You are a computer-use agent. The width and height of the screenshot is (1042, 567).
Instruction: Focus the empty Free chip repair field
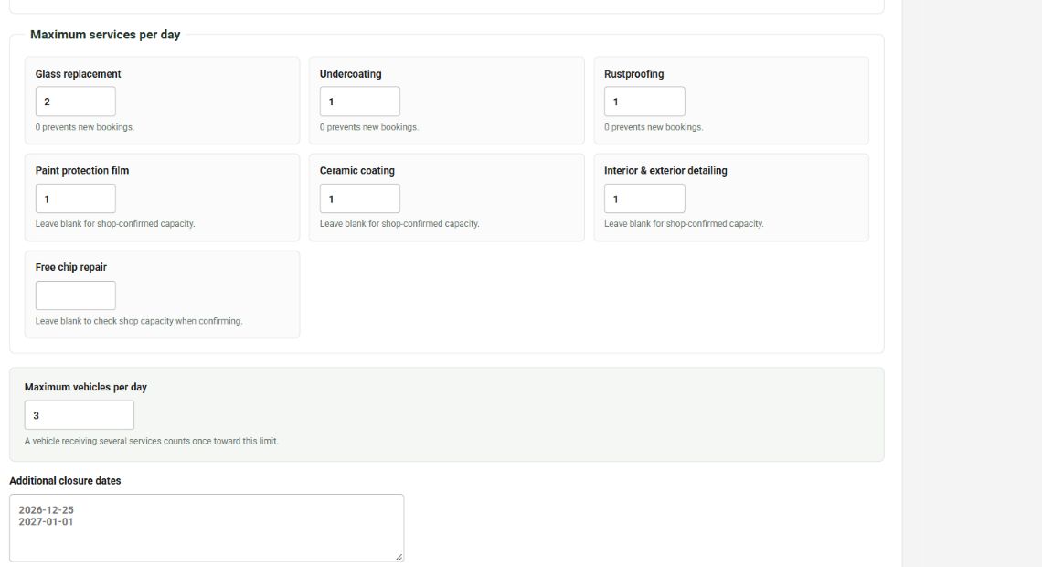click(75, 295)
